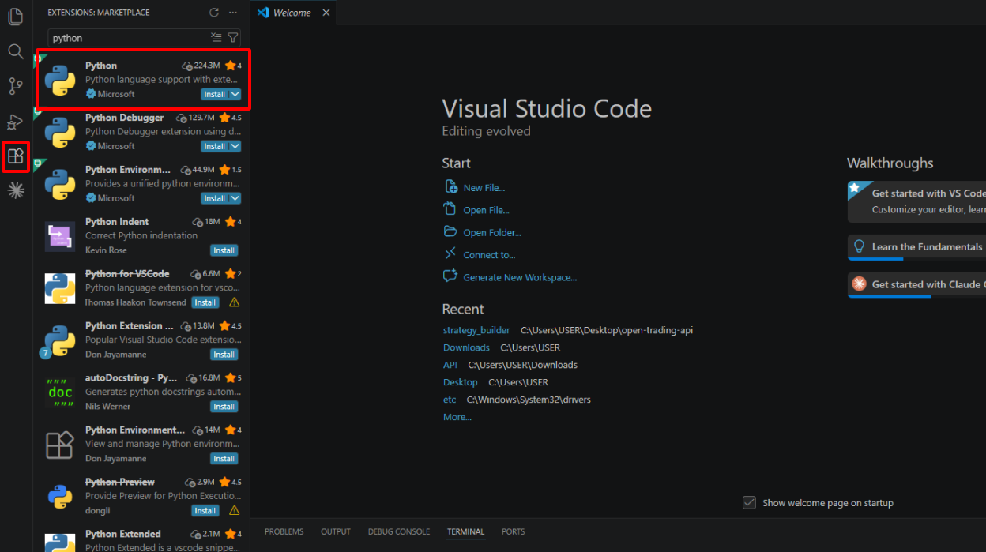Open recent folder Desktop
Viewport: 986px width, 552px height.
tap(461, 382)
